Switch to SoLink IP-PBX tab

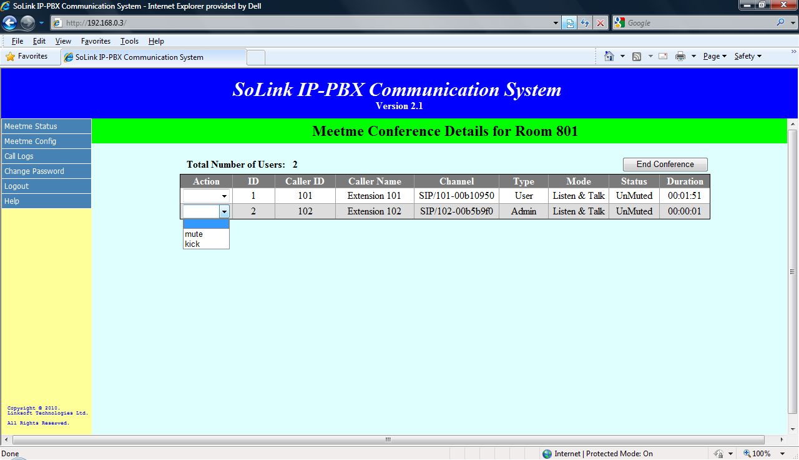(x=154, y=57)
